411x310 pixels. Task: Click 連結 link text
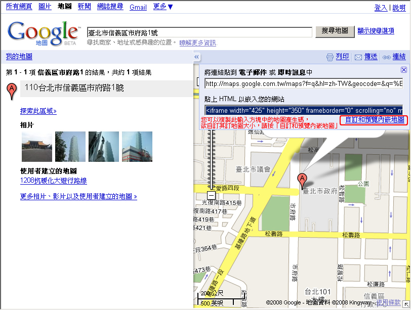(x=399, y=57)
